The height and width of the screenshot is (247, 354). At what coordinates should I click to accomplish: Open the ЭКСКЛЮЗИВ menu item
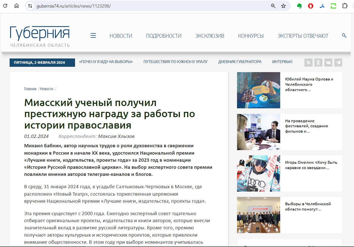(x=210, y=36)
